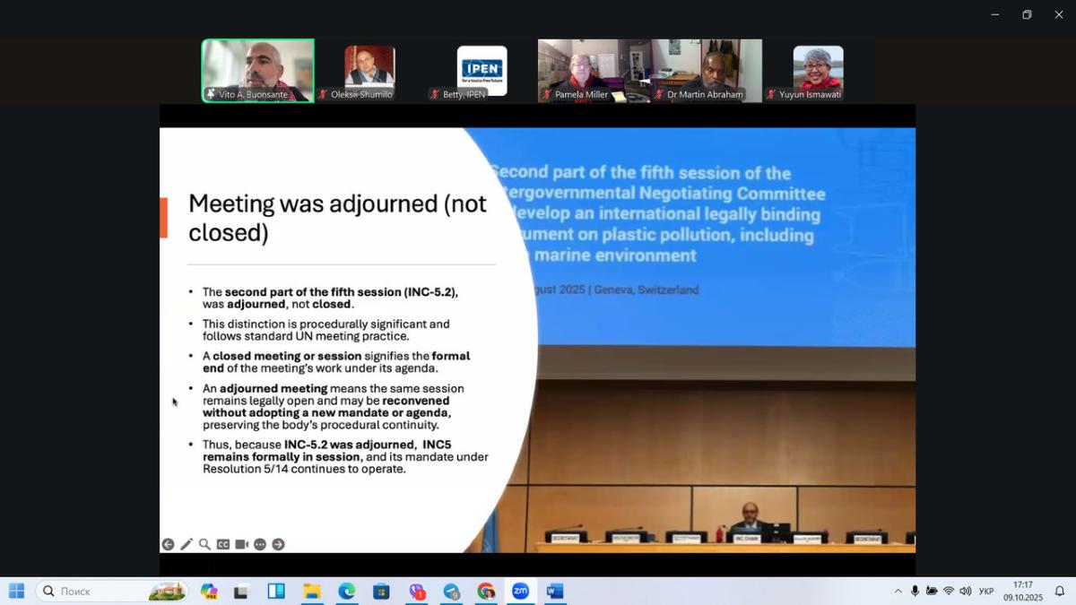Viewport: 1076px width, 605px height.
Task: Open Microsoft Word from the taskbar
Action: click(555, 592)
